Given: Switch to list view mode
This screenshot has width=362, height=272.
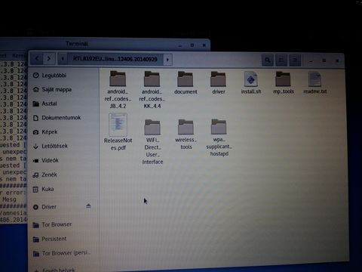Looking at the screenshot, I should (281, 60).
